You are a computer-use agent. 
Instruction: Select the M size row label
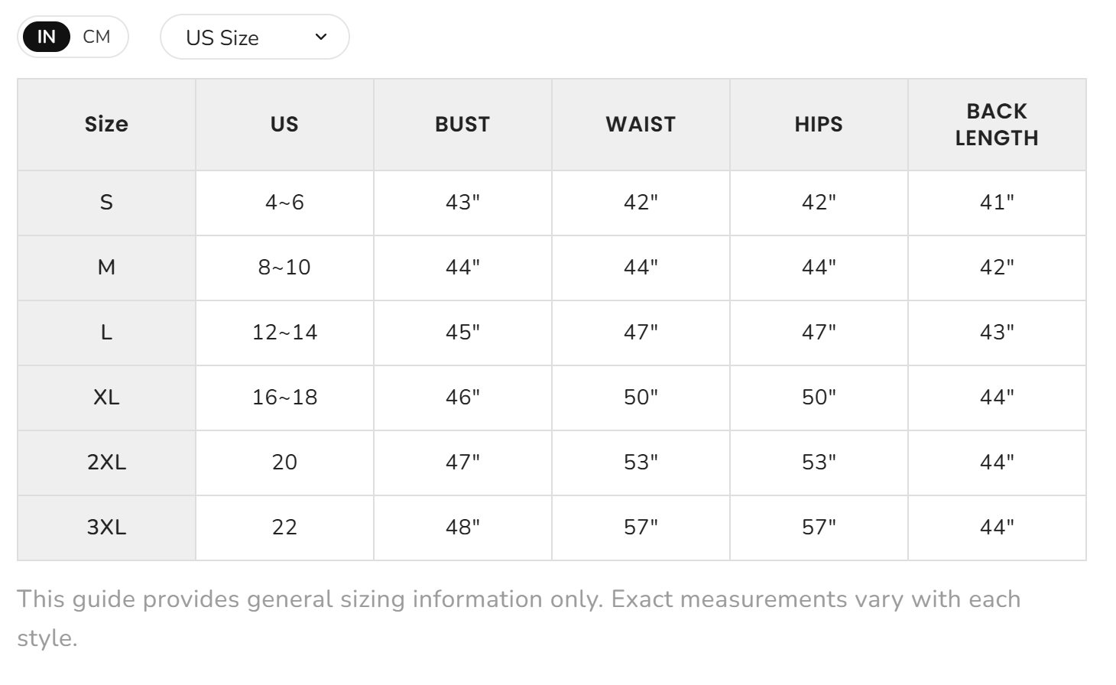point(106,268)
